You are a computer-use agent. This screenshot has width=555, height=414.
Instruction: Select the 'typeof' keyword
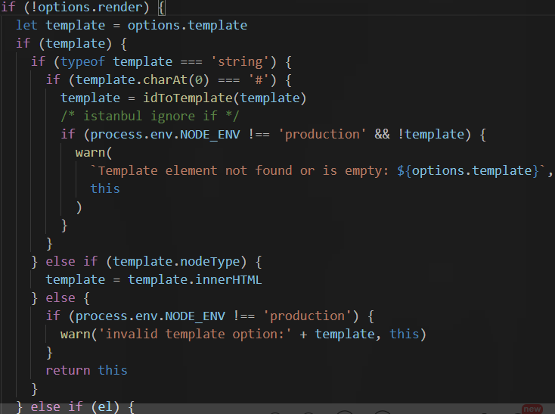[83, 62]
